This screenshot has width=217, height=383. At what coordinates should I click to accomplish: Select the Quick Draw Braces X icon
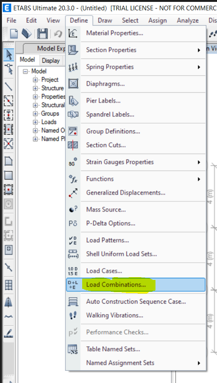click(x=9, y=144)
